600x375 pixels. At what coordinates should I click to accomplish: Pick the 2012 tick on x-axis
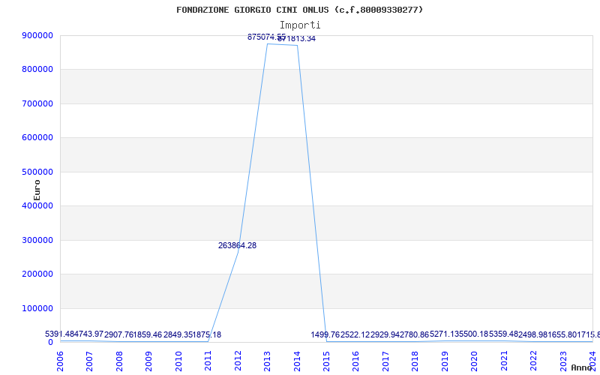point(238,360)
